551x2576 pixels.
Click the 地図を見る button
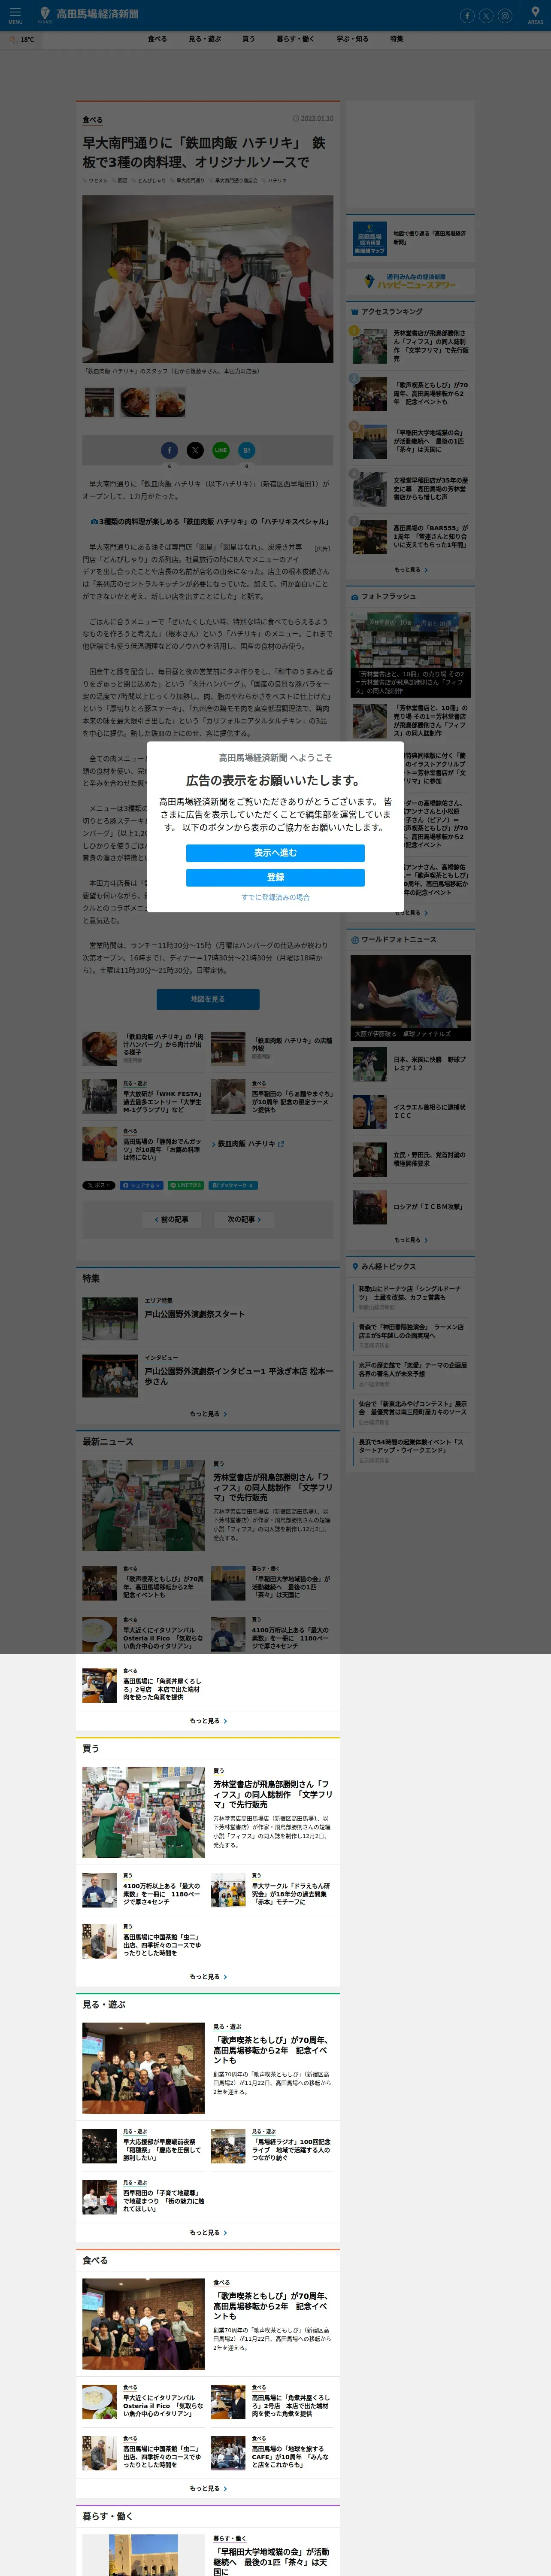click(x=208, y=999)
